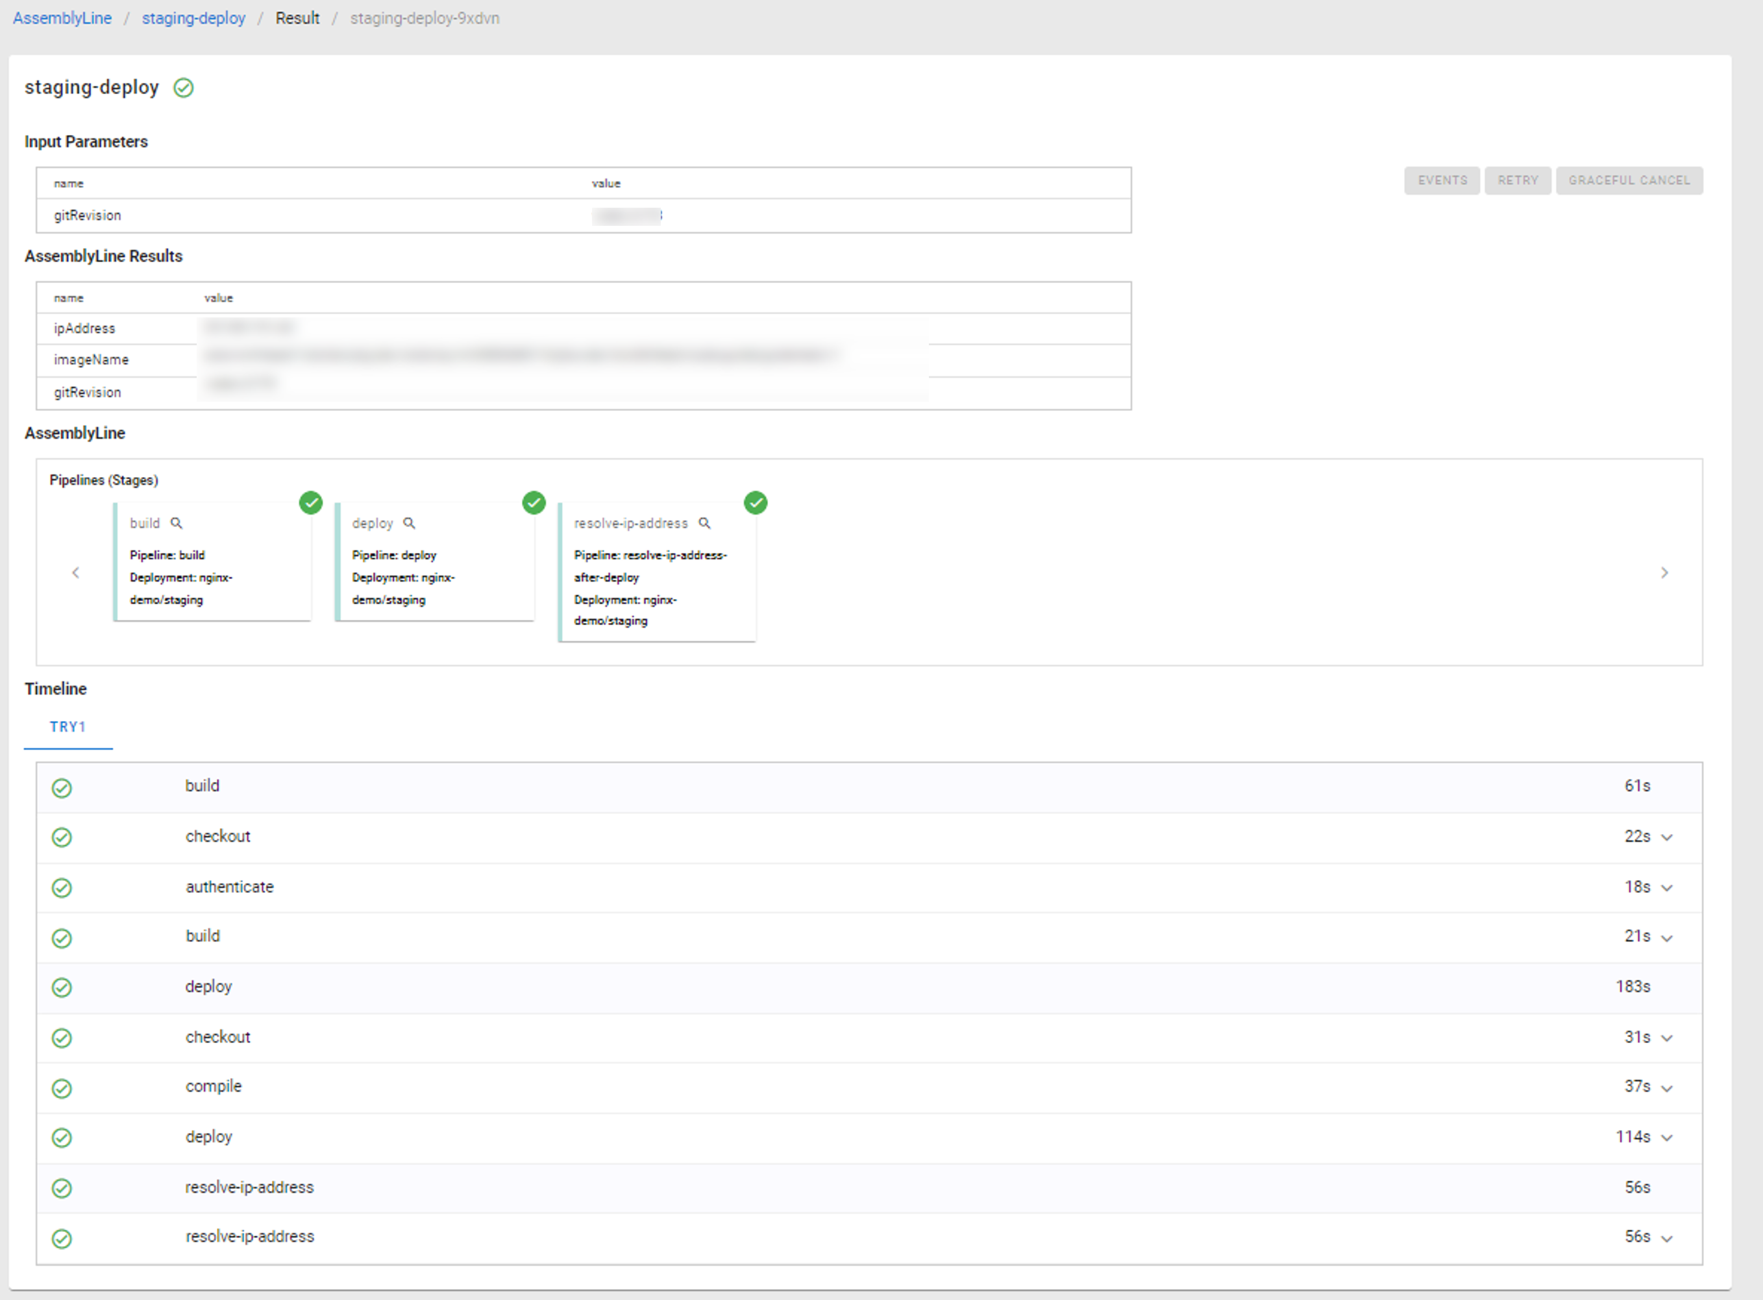
Task: Click magnifier icon on resolve-ip-address stage card
Action: (704, 523)
